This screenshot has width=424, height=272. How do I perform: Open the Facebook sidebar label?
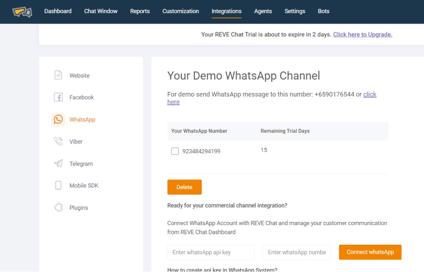click(82, 97)
